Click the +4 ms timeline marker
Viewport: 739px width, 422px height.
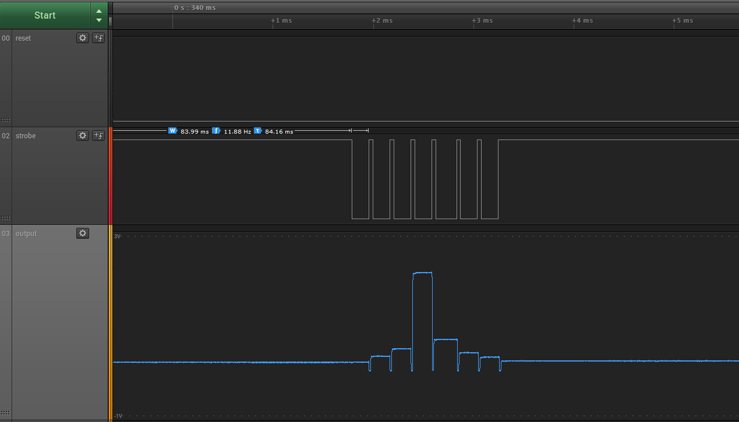[x=582, y=20]
